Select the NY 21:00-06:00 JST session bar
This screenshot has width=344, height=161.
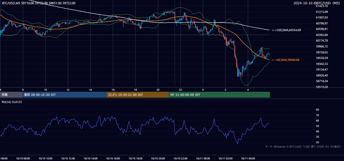(x=219, y=95)
